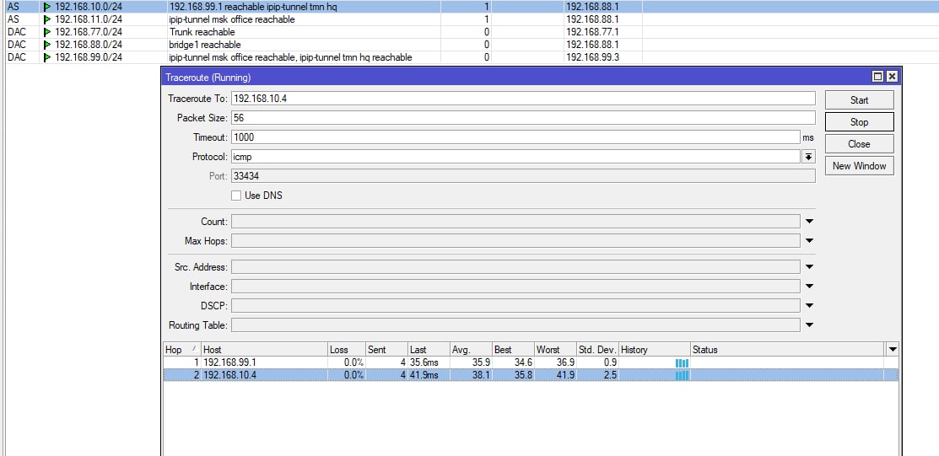The image size is (939, 456).
Task: Click pref. source 192.168.99.3
Action: [592, 56]
